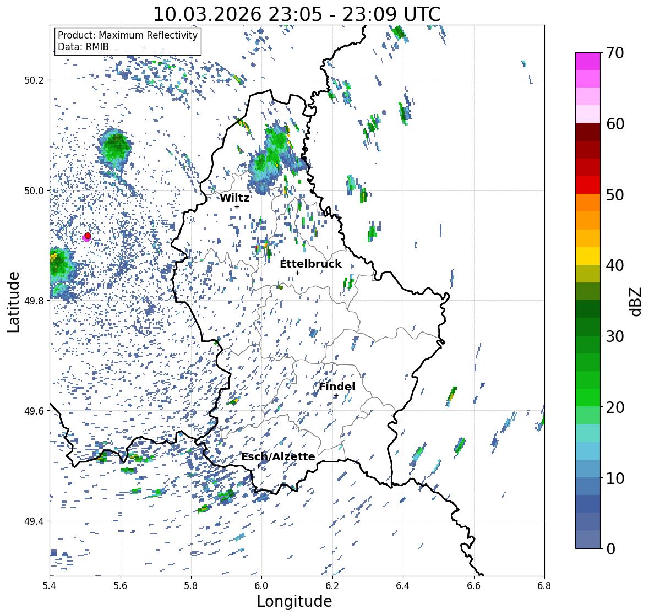
Task: Click the 30 tick on the colorbar
Action: [x=615, y=336]
